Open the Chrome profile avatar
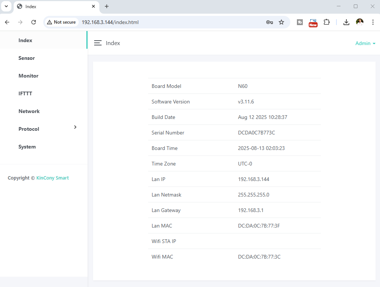Viewport: 380px width, 287px height. (x=359, y=22)
